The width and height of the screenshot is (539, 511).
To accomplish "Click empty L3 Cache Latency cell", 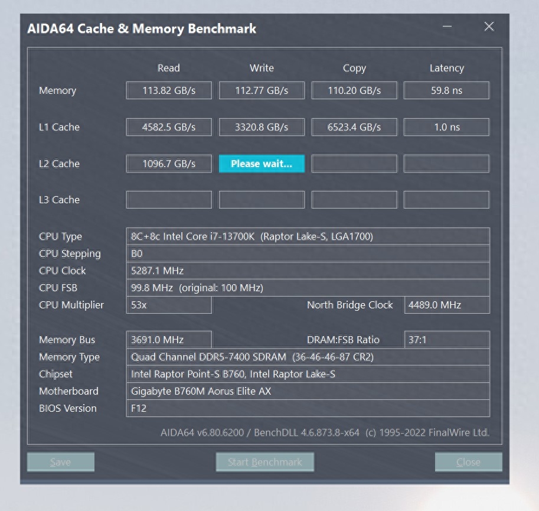I will (x=446, y=200).
